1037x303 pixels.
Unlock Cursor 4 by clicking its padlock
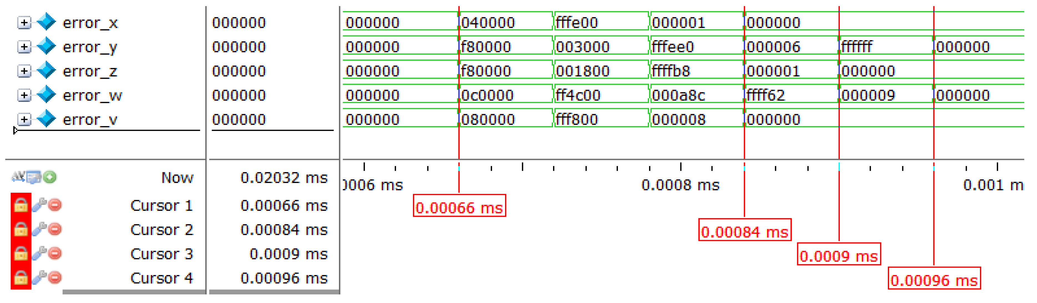click(x=21, y=278)
